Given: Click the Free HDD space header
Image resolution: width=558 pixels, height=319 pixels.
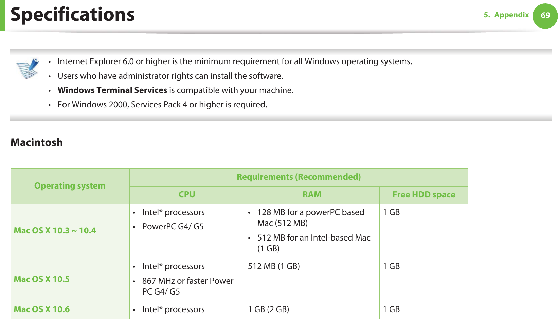Looking at the screenshot, I should coord(424,195).
